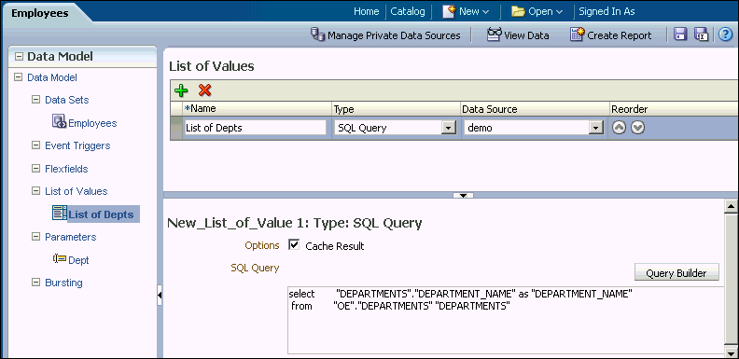
Task: Open the Catalog link
Action: pyautogui.click(x=408, y=12)
